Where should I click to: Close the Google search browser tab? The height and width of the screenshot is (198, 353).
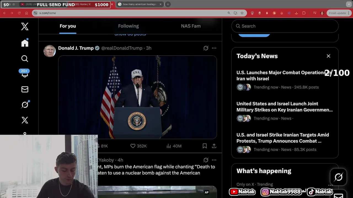point(161,4)
